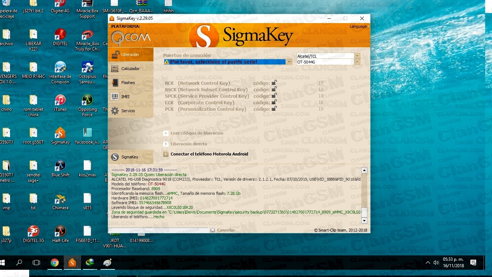Image resolution: width=492 pixels, height=277 pixels.
Task: Open Task View on the taskbar
Action: point(36,263)
